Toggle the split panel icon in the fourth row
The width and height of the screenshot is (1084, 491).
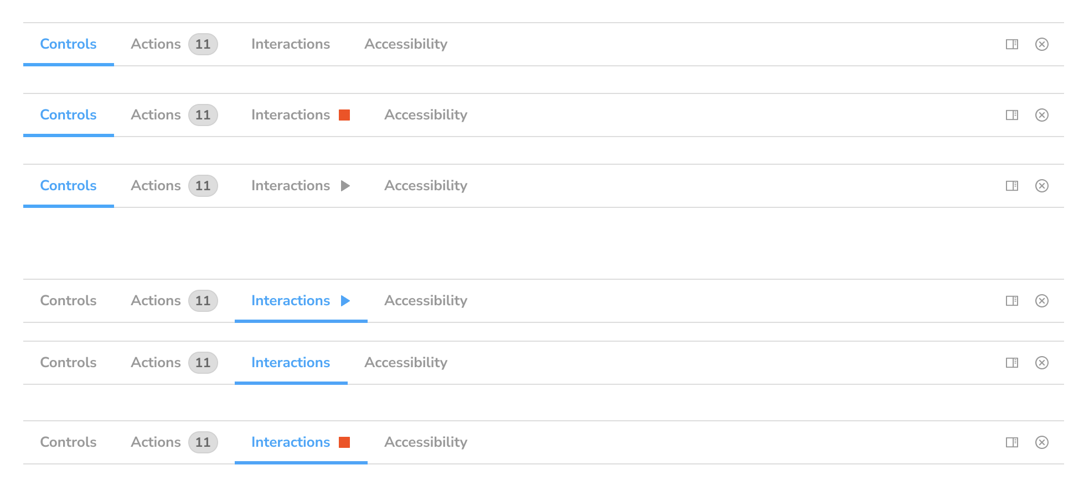point(1012,301)
